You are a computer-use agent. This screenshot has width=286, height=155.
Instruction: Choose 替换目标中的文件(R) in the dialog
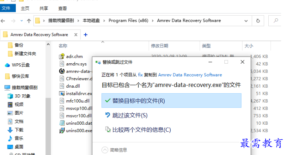click(x=171, y=100)
